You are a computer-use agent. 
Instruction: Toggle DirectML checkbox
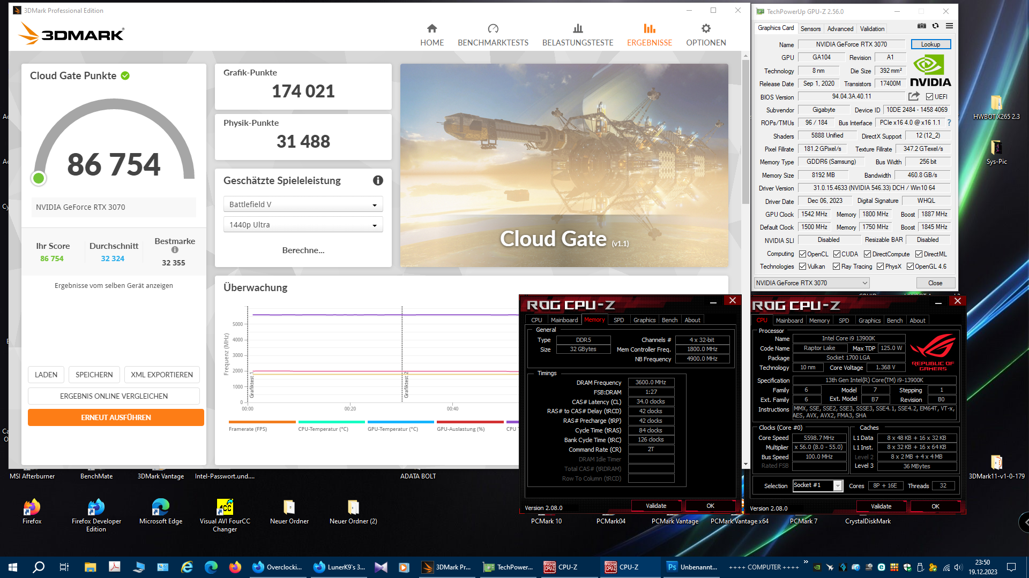pyautogui.click(x=919, y=254)
